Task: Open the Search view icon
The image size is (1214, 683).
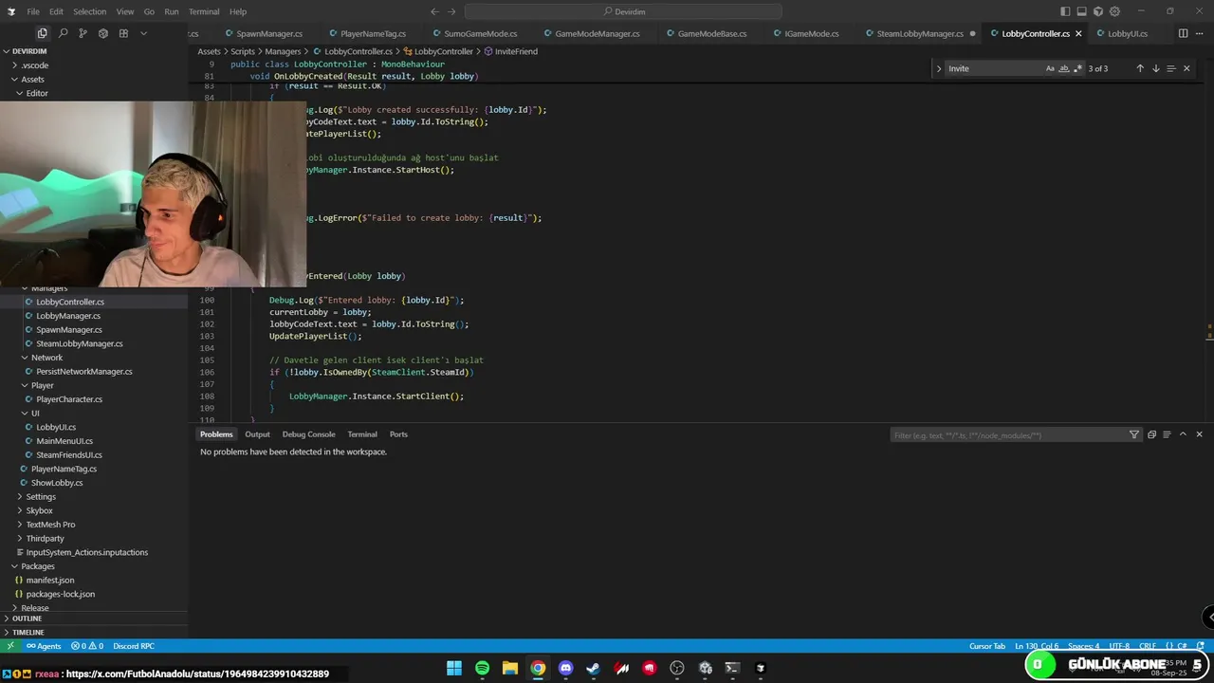Action: 63,33
